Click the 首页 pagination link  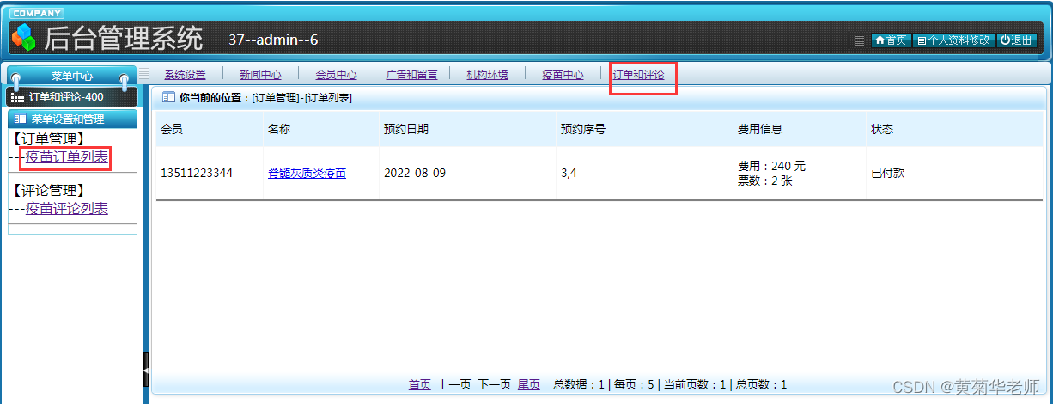point(420,385)
